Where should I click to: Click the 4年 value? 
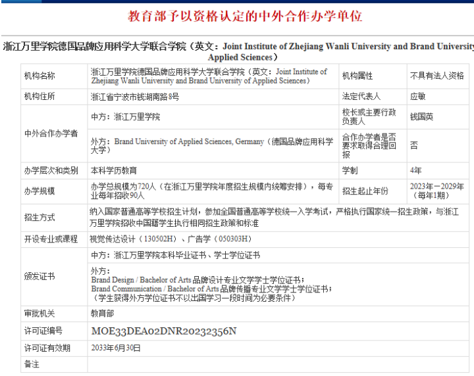point(415,171)
